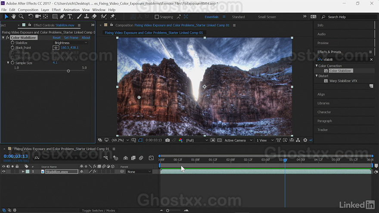Select the Zoom magnifier tool
This screenshot has height=213, width=379.
[21, 16]
